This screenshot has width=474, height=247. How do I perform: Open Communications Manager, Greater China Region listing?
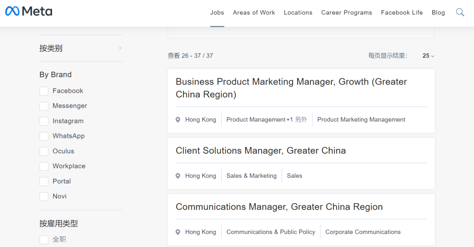(279, 207)
